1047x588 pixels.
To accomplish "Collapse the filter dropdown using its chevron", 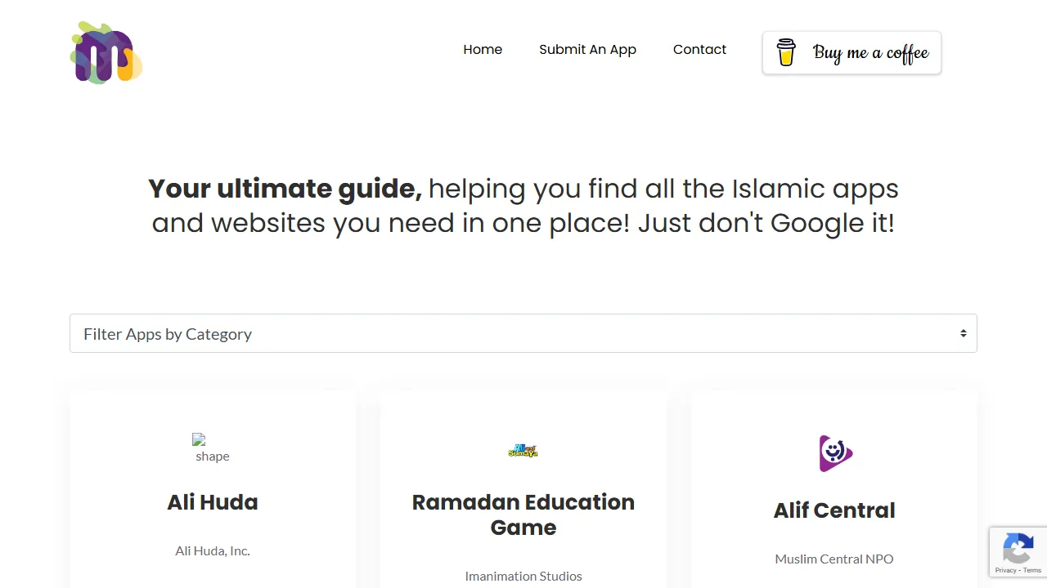I will pyautogui.click(x=963, y=333).
